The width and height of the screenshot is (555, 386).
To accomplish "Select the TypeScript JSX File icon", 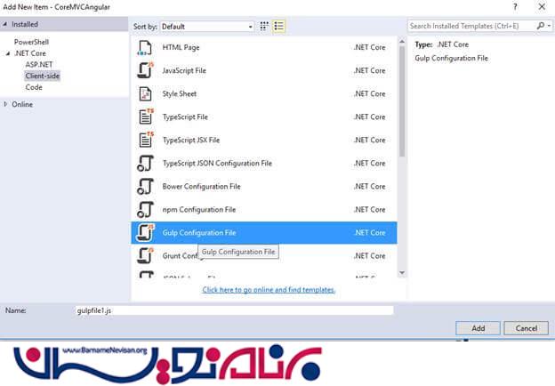I will pos(145,140).
